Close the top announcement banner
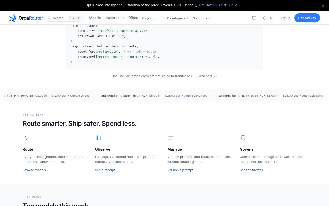The width and height of the screenshot is (329, 206). 323,6
